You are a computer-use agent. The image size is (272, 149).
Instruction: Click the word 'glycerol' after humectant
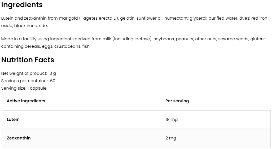coord(198,18)
